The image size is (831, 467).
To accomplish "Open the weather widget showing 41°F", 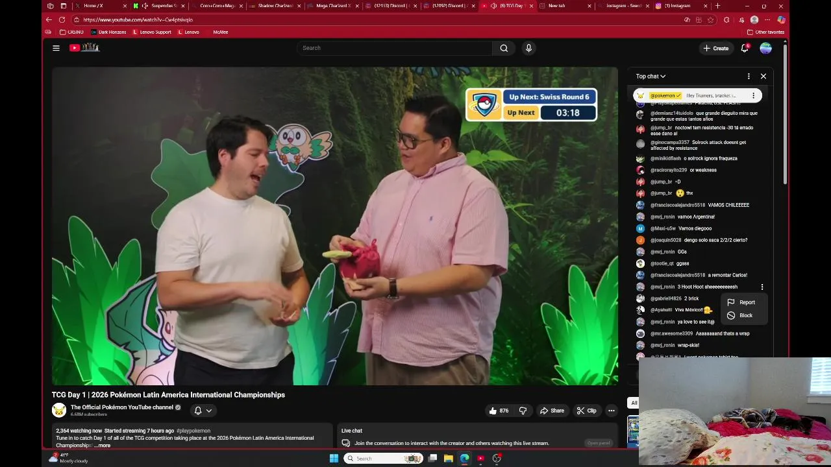I will point(69,458).
